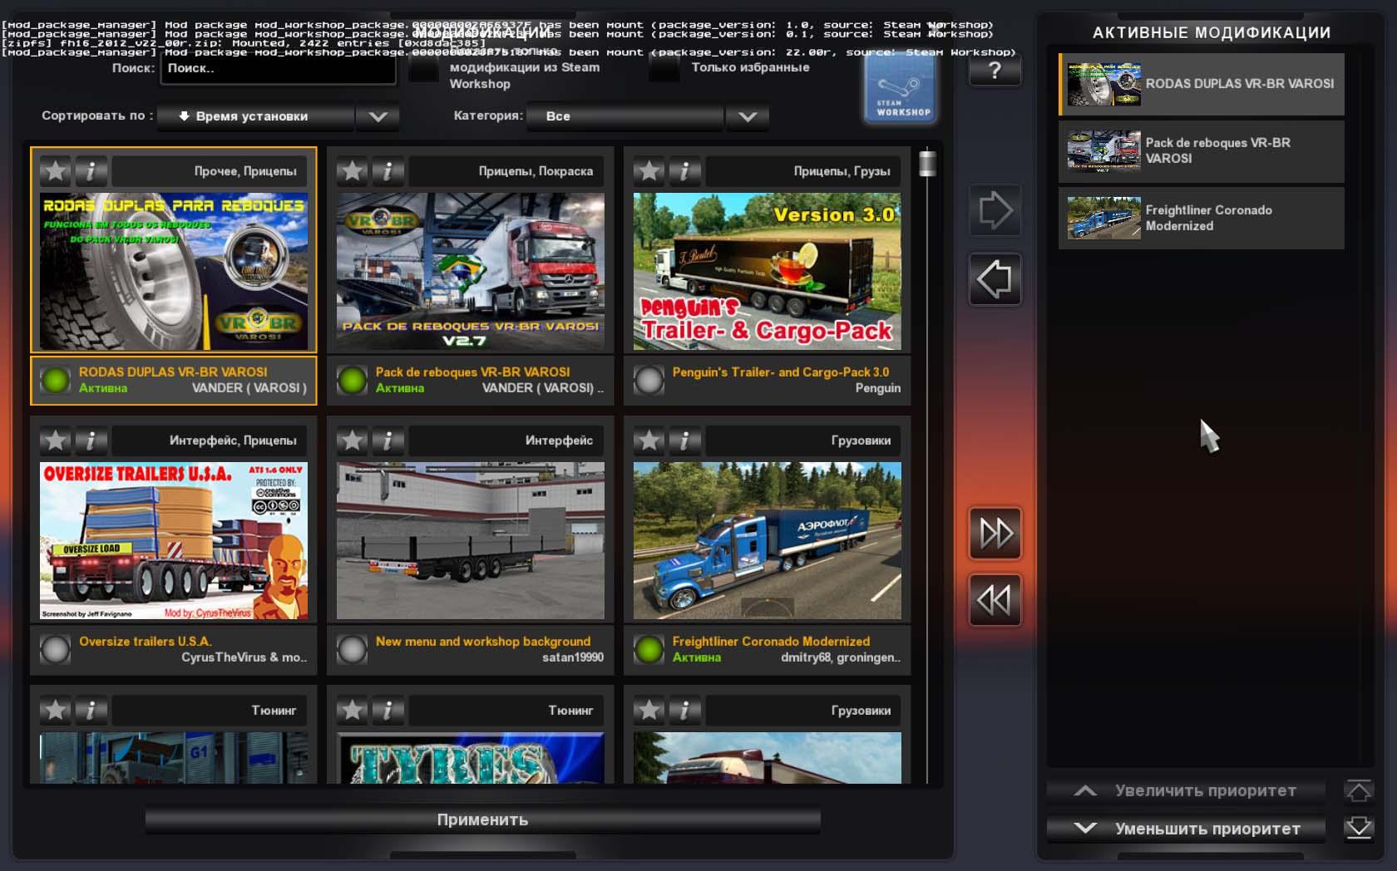The image size is (1397, 871).
Task: Open the Категория Все dropdown
Action: (x=624, y=116)
